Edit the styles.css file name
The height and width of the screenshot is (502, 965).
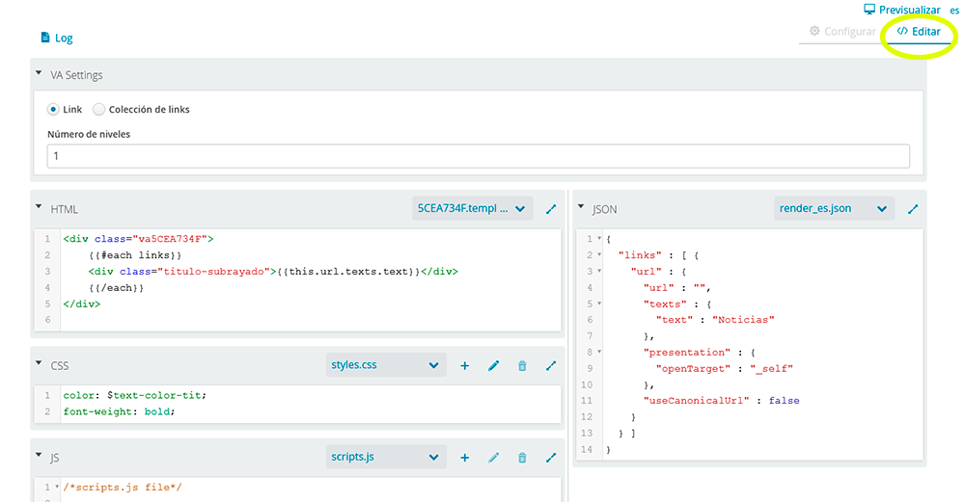(493, 365)
